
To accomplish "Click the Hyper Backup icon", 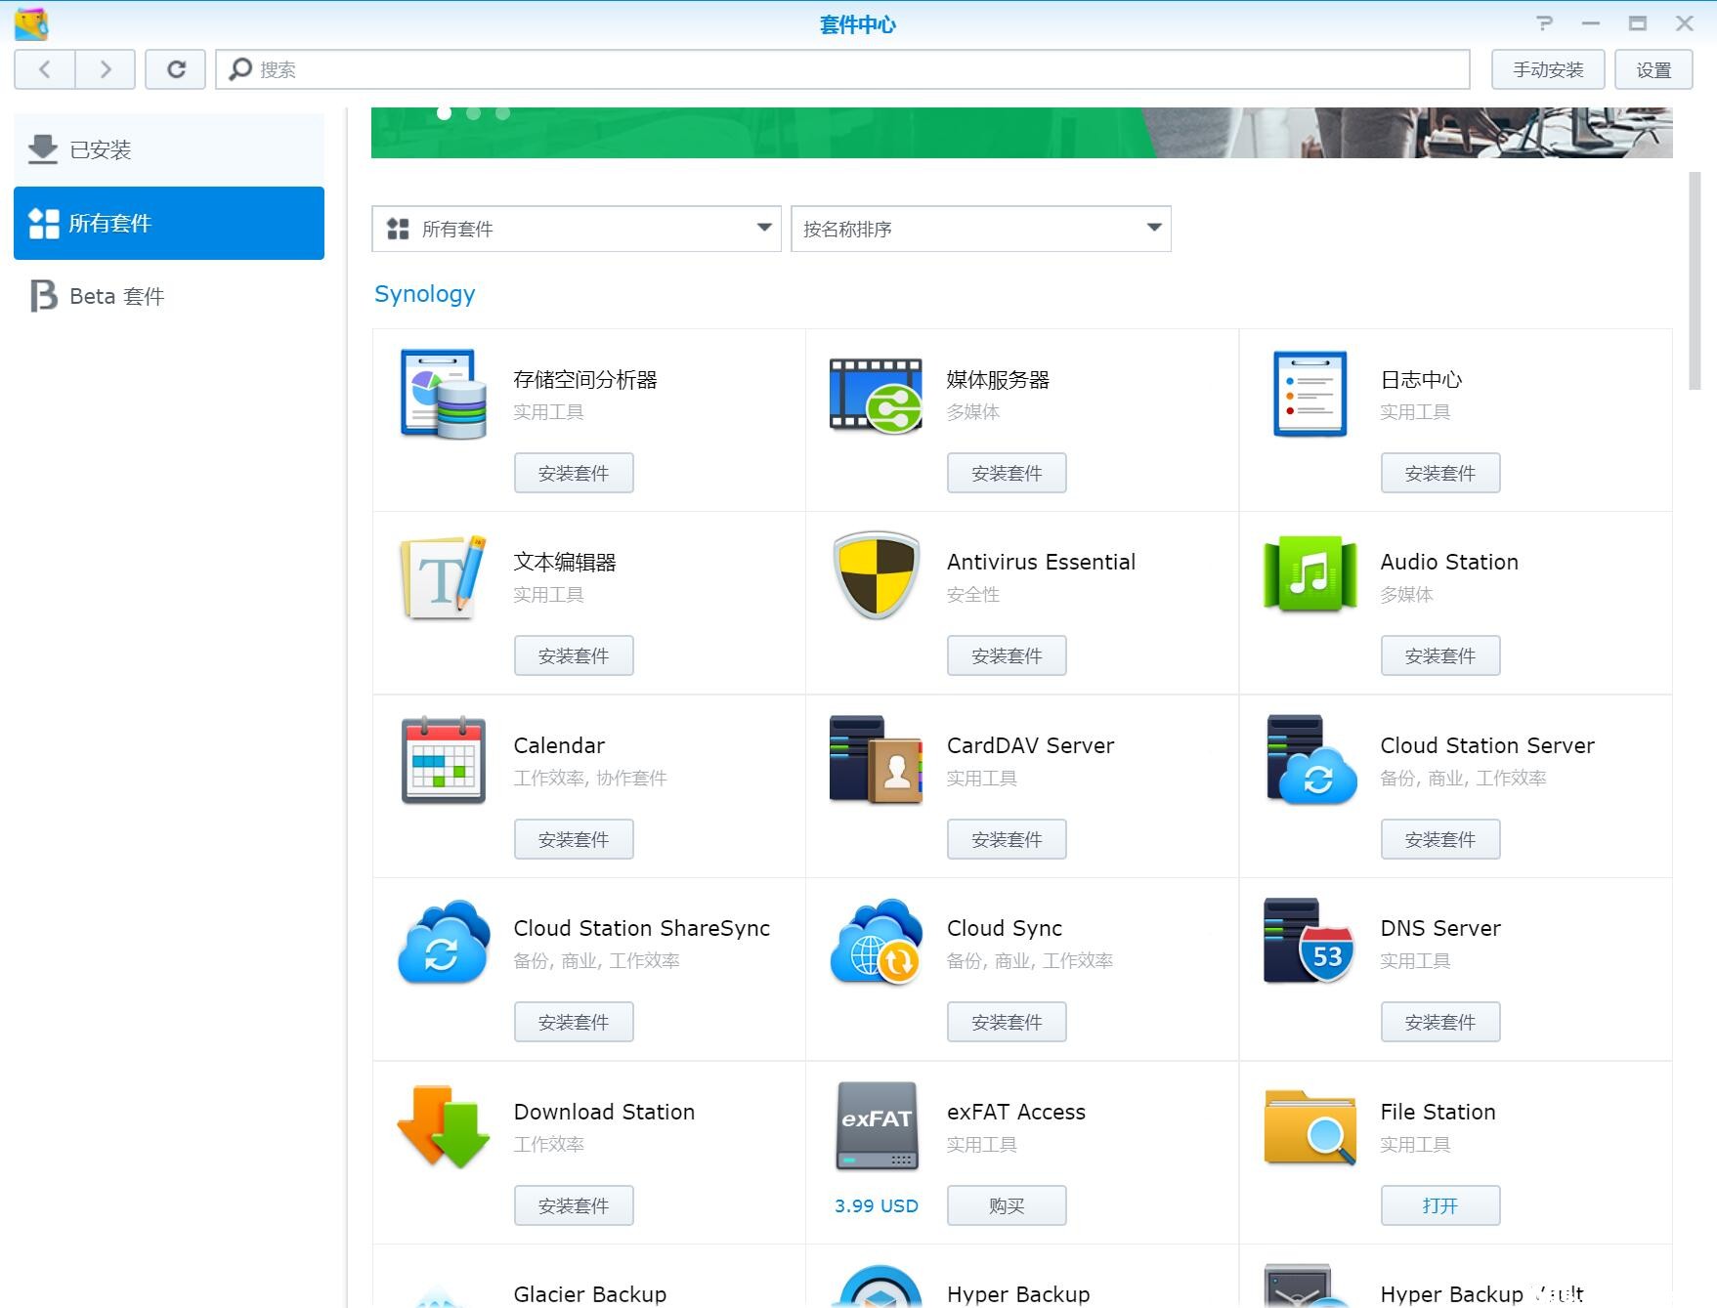I will point(880,1287).
